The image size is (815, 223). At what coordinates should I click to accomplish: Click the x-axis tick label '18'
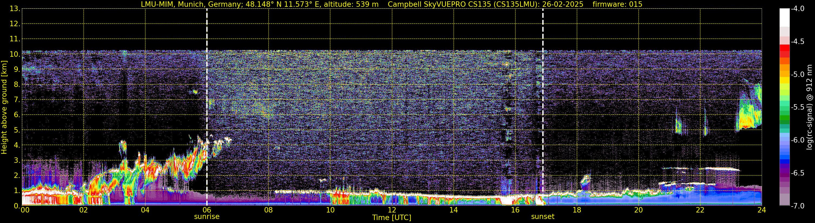pos(577,210)
